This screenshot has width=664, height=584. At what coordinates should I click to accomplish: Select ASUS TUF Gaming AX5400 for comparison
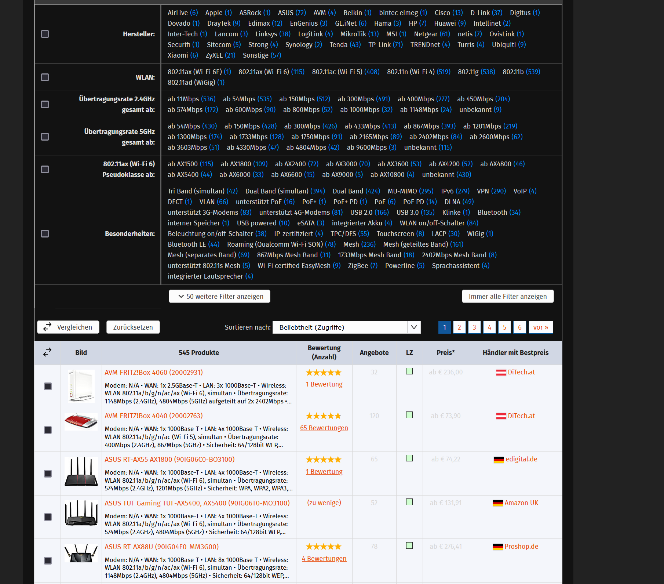coord(48,517)
